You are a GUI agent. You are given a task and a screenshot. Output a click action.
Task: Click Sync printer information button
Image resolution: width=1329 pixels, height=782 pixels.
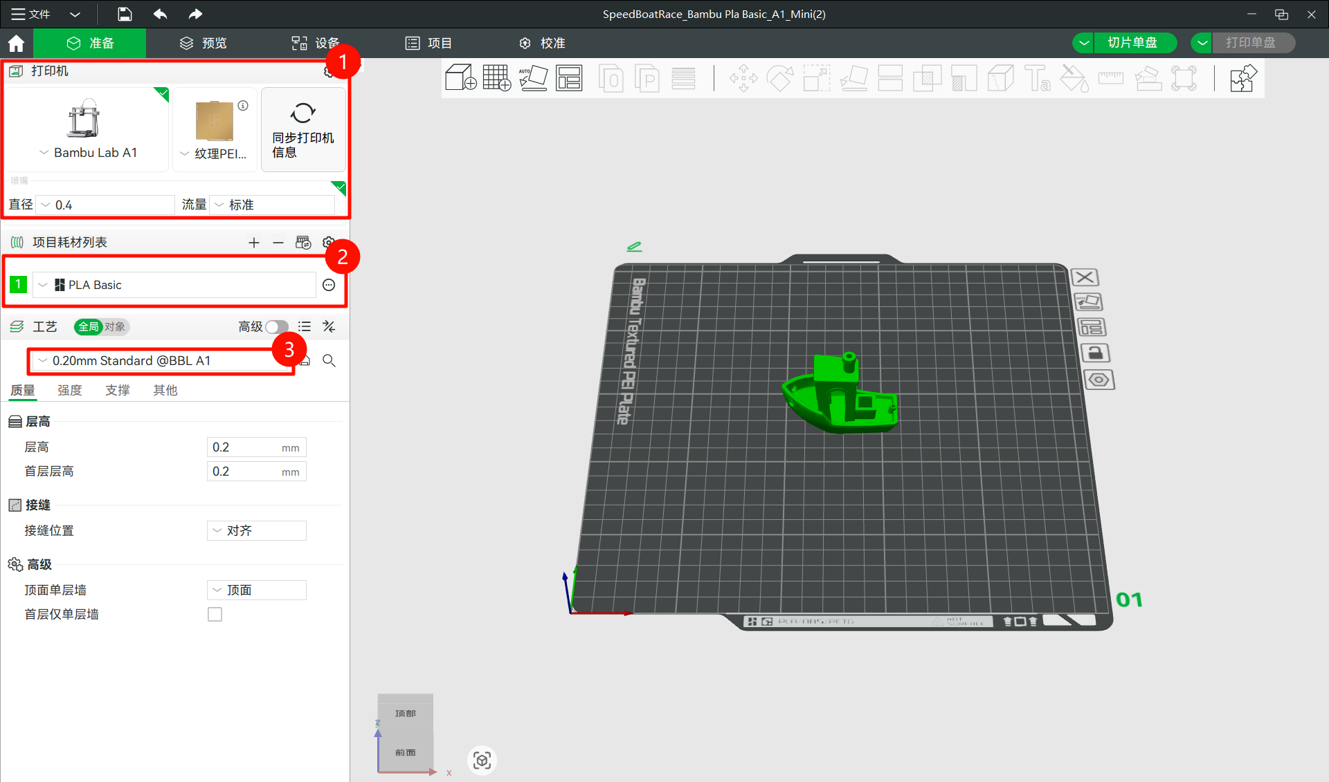pyautogui.click(x=303, y=129)
